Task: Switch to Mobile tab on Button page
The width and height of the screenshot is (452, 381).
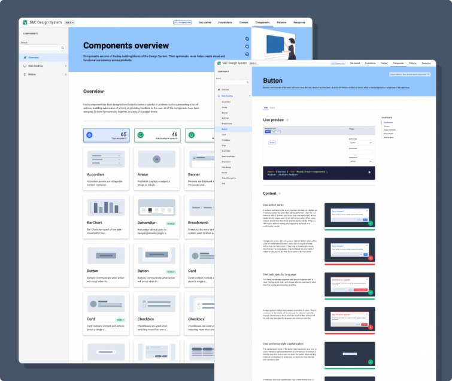Action: (x=272, y=108)
